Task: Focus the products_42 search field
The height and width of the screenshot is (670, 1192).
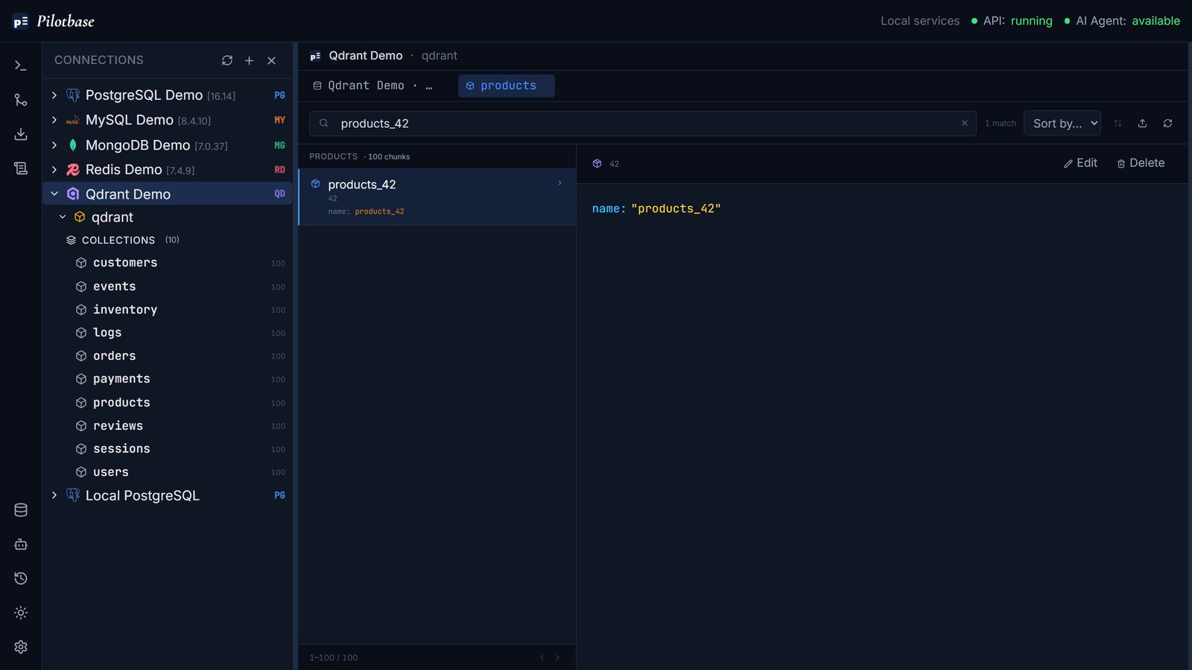Action: pos(642,124)
